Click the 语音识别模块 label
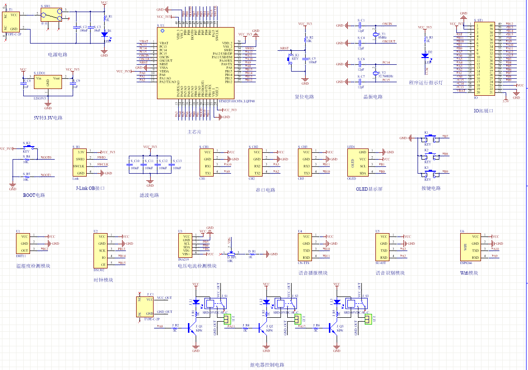The image size is (528, 370). pyautogui.click(x=390, y=273)
